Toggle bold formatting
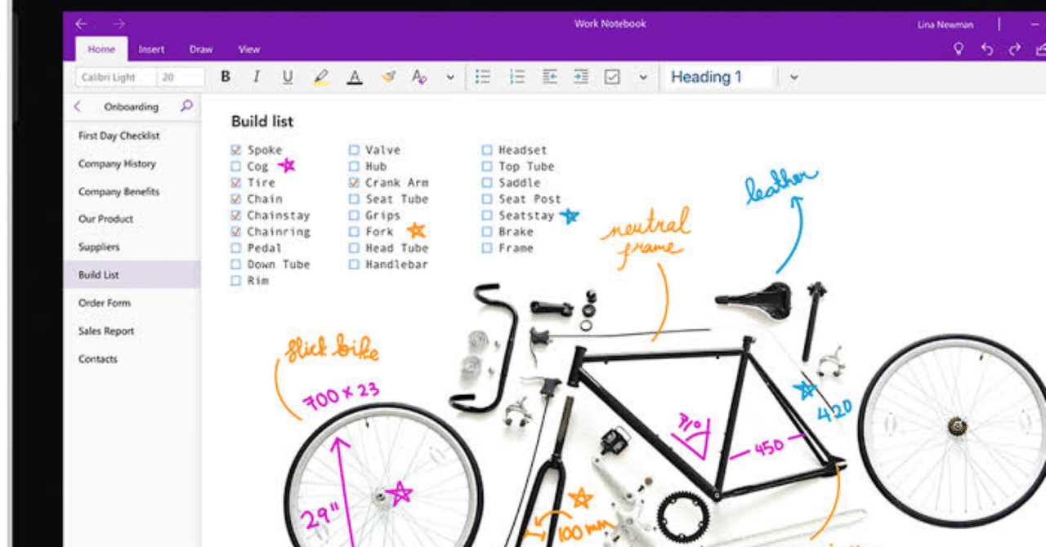 (226, 76)
